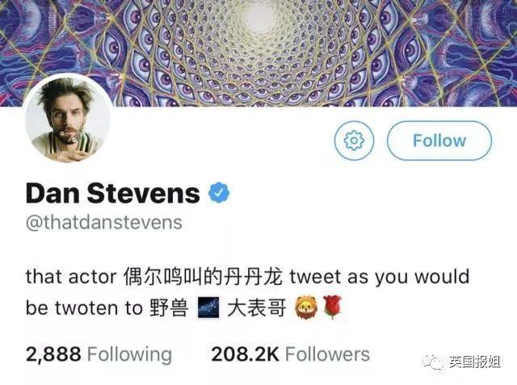Image resolution: width=517 pixels, height=385 pixels.
Task: Click the 大表哥 text in bio
Action: point(256,308)
